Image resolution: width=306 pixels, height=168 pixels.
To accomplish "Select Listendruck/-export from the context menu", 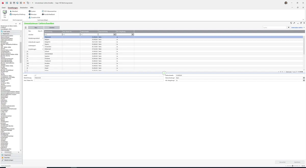I will (34, 42).
